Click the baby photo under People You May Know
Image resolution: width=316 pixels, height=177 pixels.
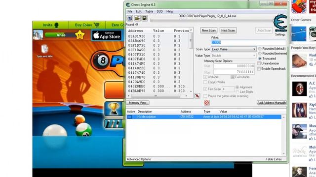(300, 60)
